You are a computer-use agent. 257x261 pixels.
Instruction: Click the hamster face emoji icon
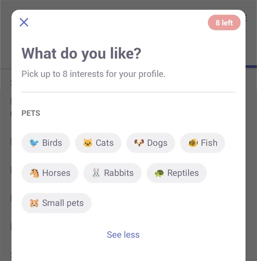(x=34, y=203)
